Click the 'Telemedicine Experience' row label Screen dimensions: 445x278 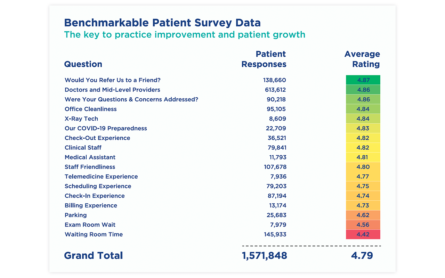click(101, 177)
